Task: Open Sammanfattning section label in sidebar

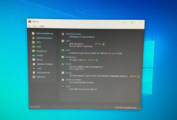Action: [x=45, y=34]
